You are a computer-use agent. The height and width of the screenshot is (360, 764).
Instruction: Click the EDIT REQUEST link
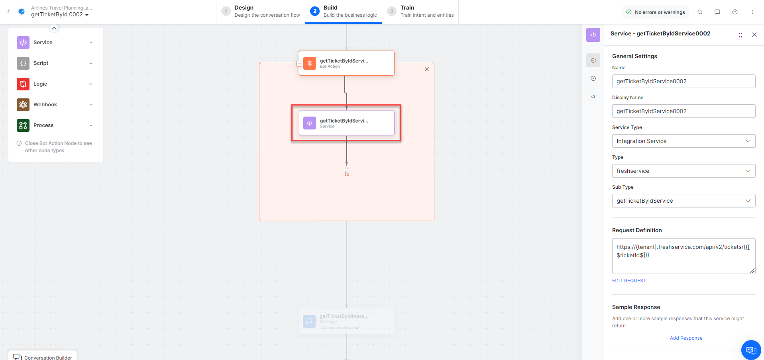coord(629,281)
